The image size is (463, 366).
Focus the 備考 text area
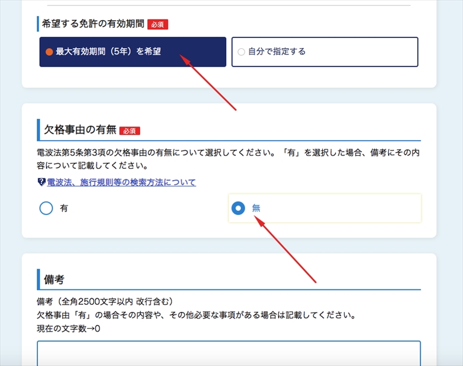click(229, 354)
